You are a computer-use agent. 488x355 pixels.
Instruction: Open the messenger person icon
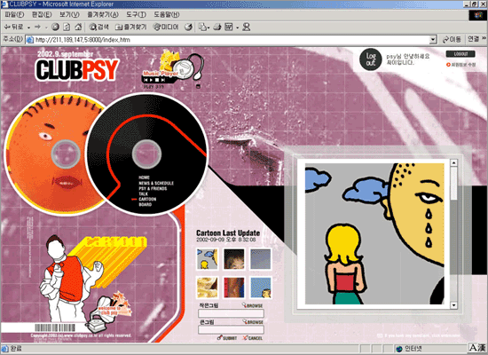coord(246,28)
